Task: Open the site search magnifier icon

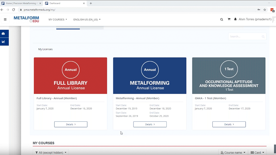Action: pos(221,20)
